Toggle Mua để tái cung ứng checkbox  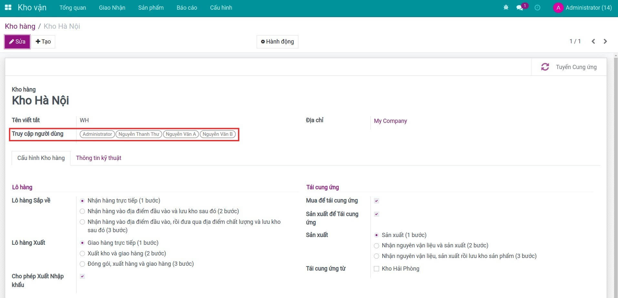376,201
